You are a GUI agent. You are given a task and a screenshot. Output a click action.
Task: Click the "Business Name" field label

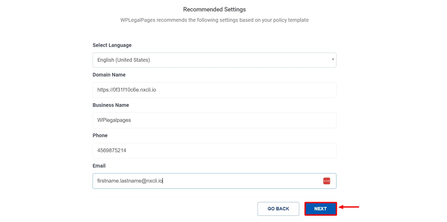point(111,105)
